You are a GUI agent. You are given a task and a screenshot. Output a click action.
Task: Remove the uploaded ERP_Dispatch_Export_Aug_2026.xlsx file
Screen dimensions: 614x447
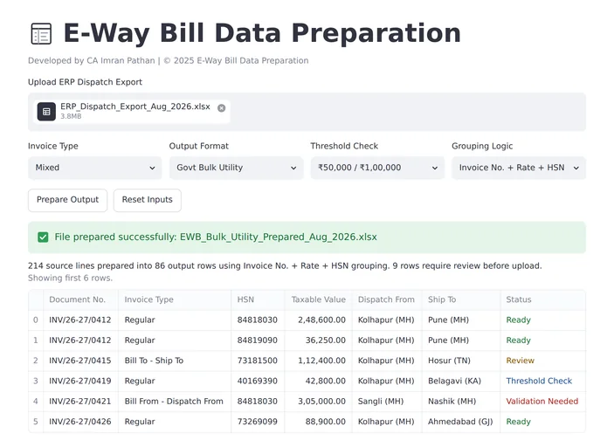coord(221,108)
